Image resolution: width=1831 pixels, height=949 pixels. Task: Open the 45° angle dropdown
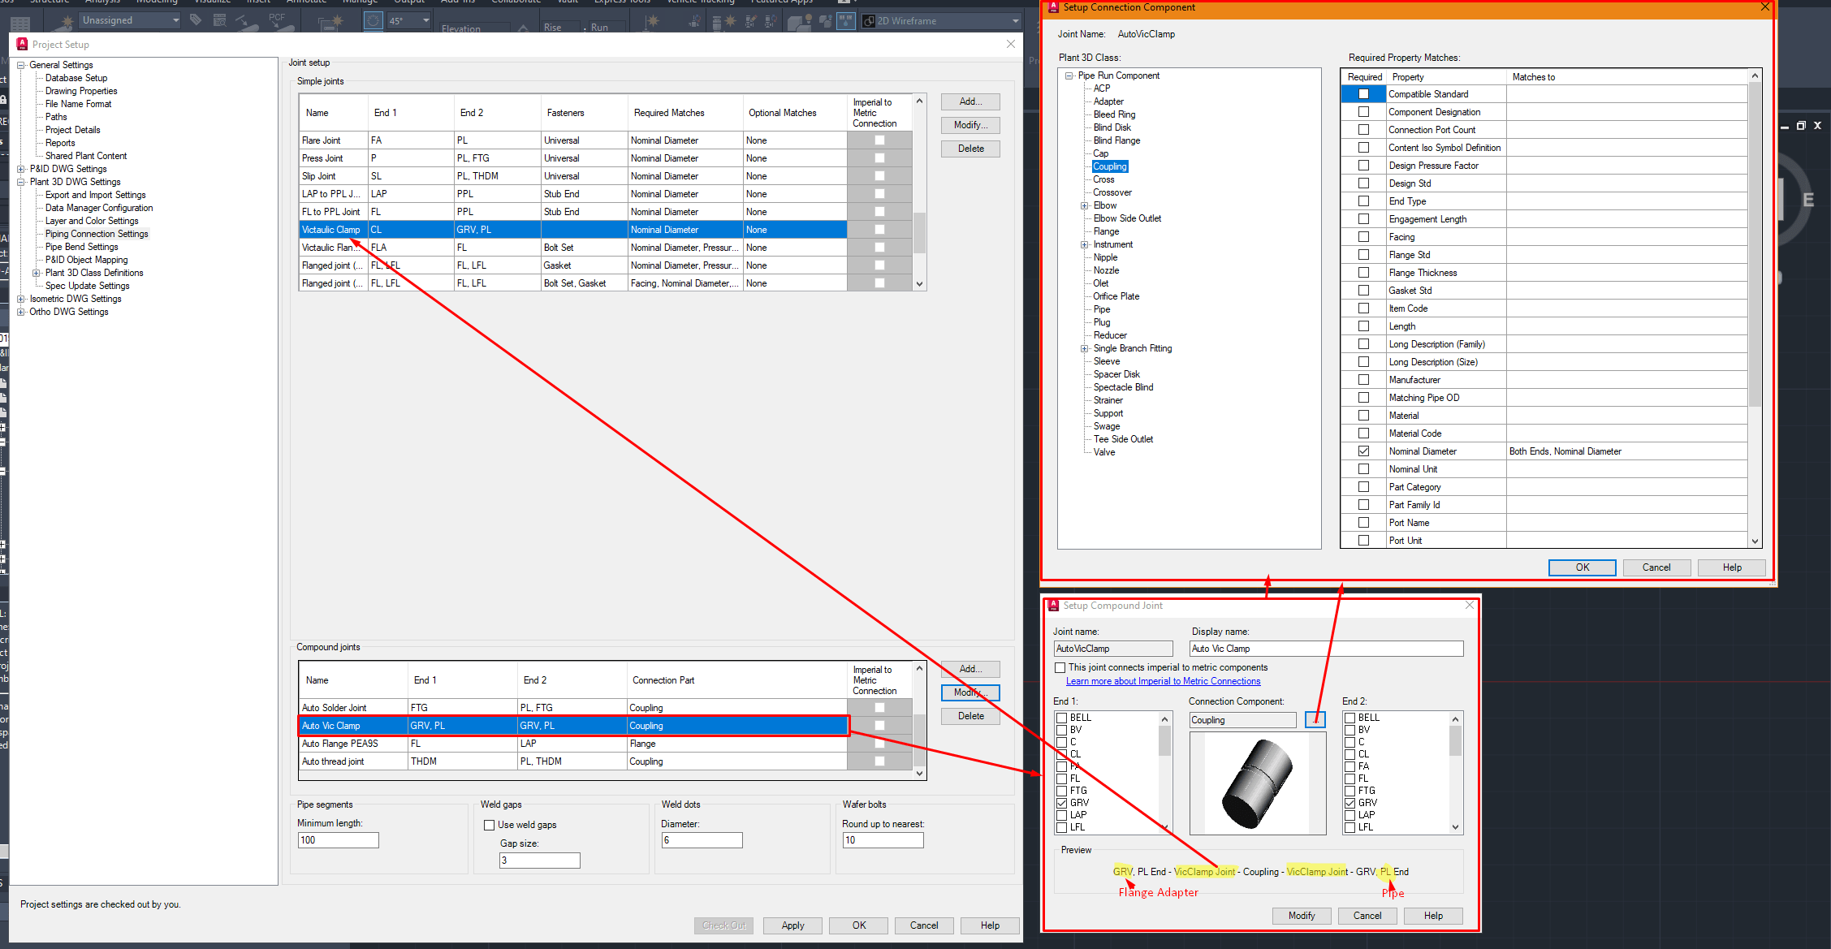427,20
